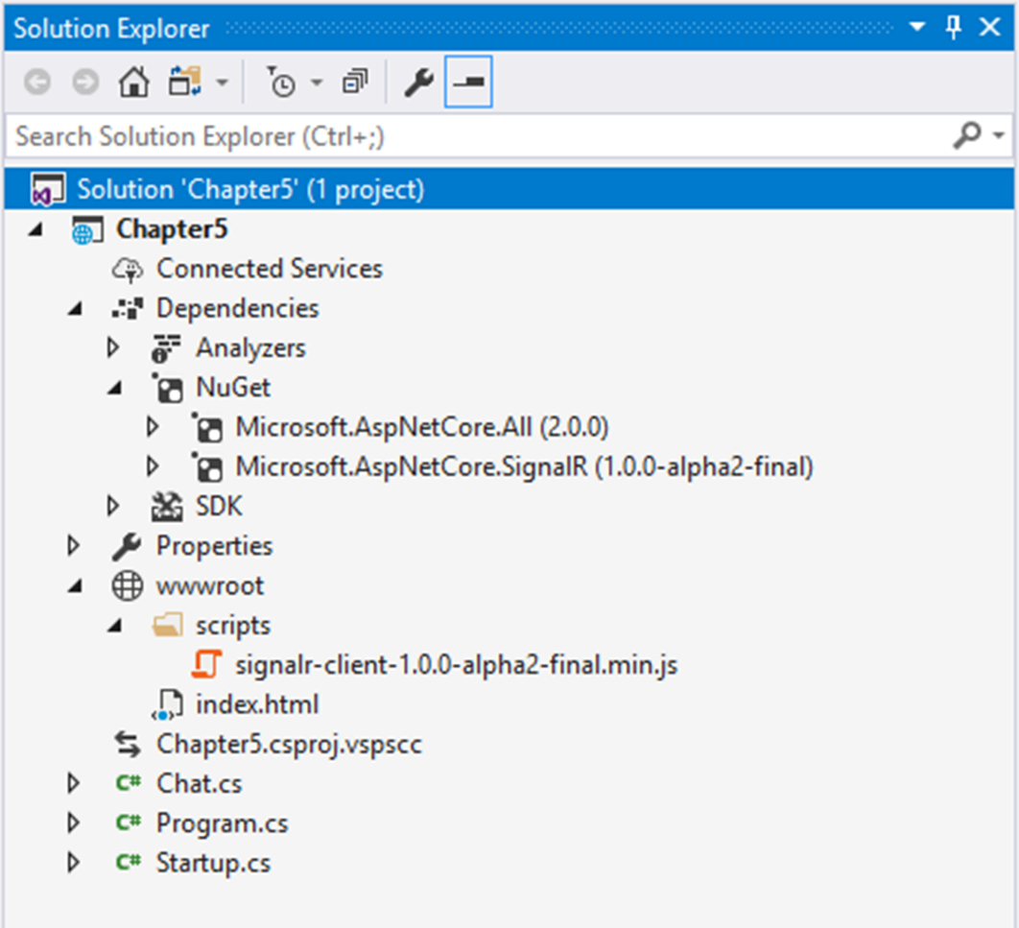
Task: Click the wrench icon beside Properties in tree
Action: (127, 547)
